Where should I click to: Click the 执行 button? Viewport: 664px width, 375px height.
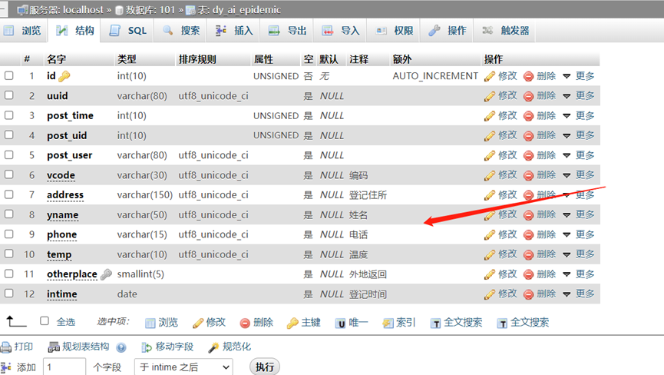(x=265, y=367)
